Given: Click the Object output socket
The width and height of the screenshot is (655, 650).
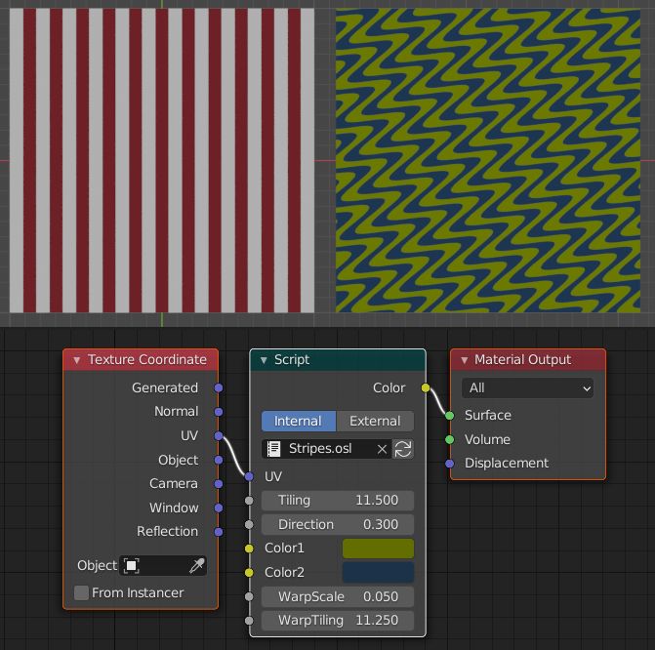Looking at the screenshot, I should click(219, 460).
